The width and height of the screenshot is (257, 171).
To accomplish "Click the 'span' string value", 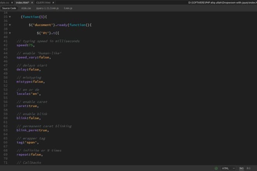I will [x=31, y=142].
